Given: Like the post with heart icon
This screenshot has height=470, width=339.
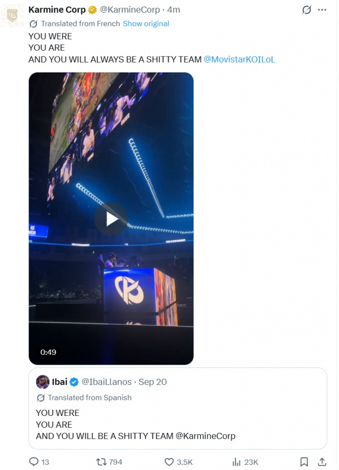Looking at the screenshot, I should tap(169, 462).
